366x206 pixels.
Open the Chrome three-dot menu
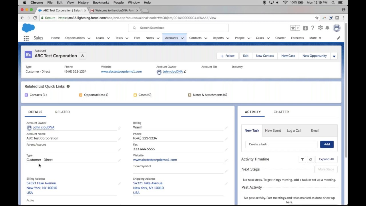[x=343, y=18]
